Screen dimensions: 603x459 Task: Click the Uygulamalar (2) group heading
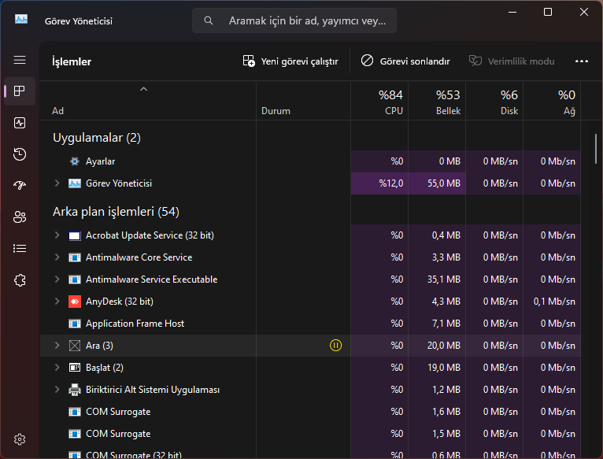pyautogui.click(x=97, y=138)
